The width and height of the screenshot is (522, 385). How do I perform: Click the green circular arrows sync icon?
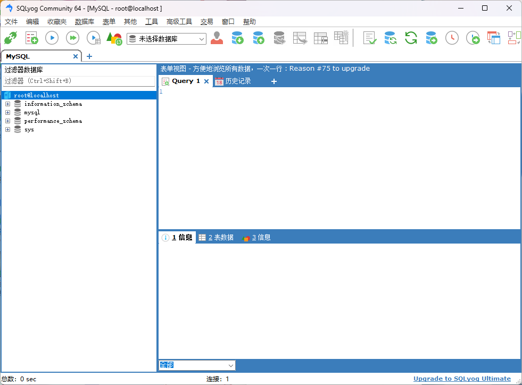411,38
